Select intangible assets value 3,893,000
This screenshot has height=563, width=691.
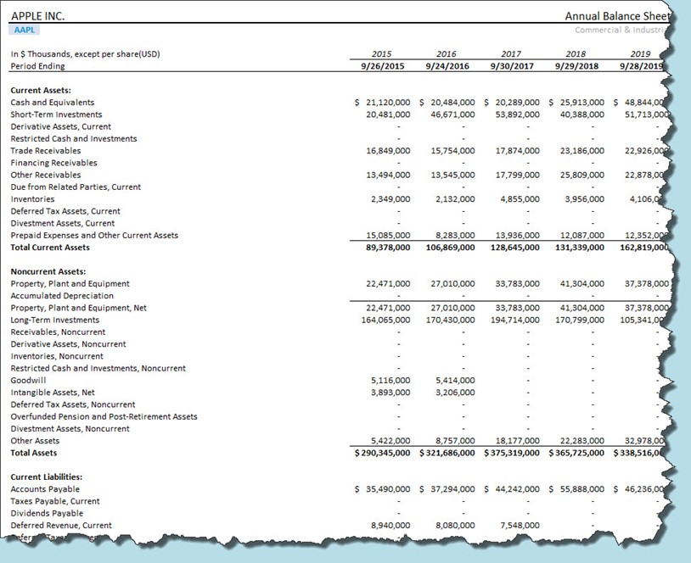coord(390,393)
